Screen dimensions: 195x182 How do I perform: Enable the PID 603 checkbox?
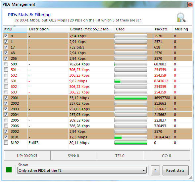tap(6, 92)
